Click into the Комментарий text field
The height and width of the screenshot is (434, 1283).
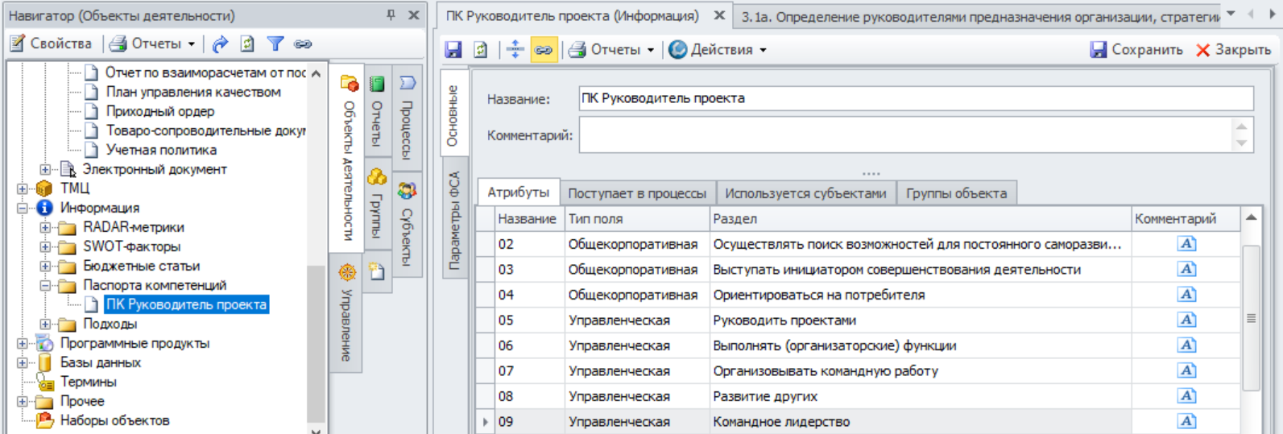click(905, 135)
